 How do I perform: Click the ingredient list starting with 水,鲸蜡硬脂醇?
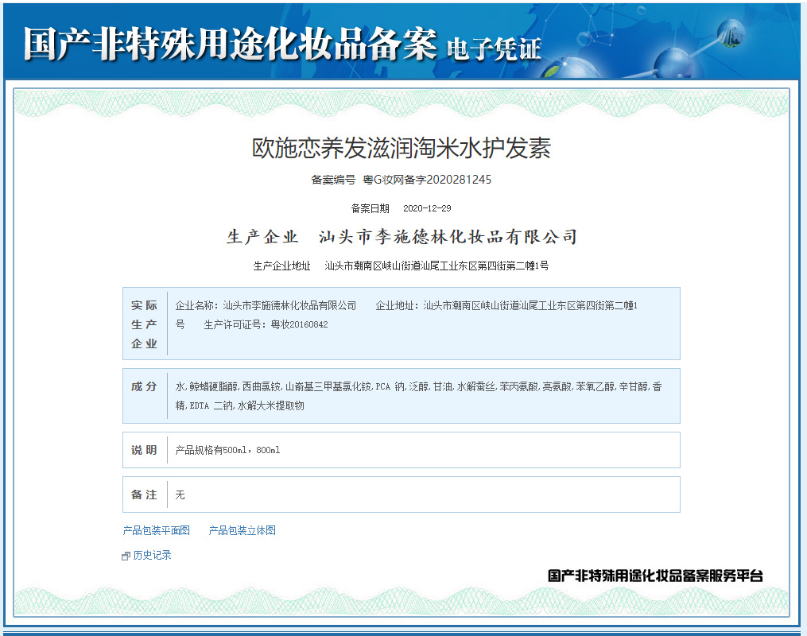pos(418,396)
